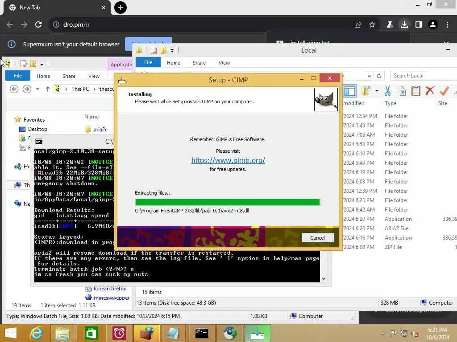
Task: Click the Cut scissors icon
Action: click(x=387, y=91)
